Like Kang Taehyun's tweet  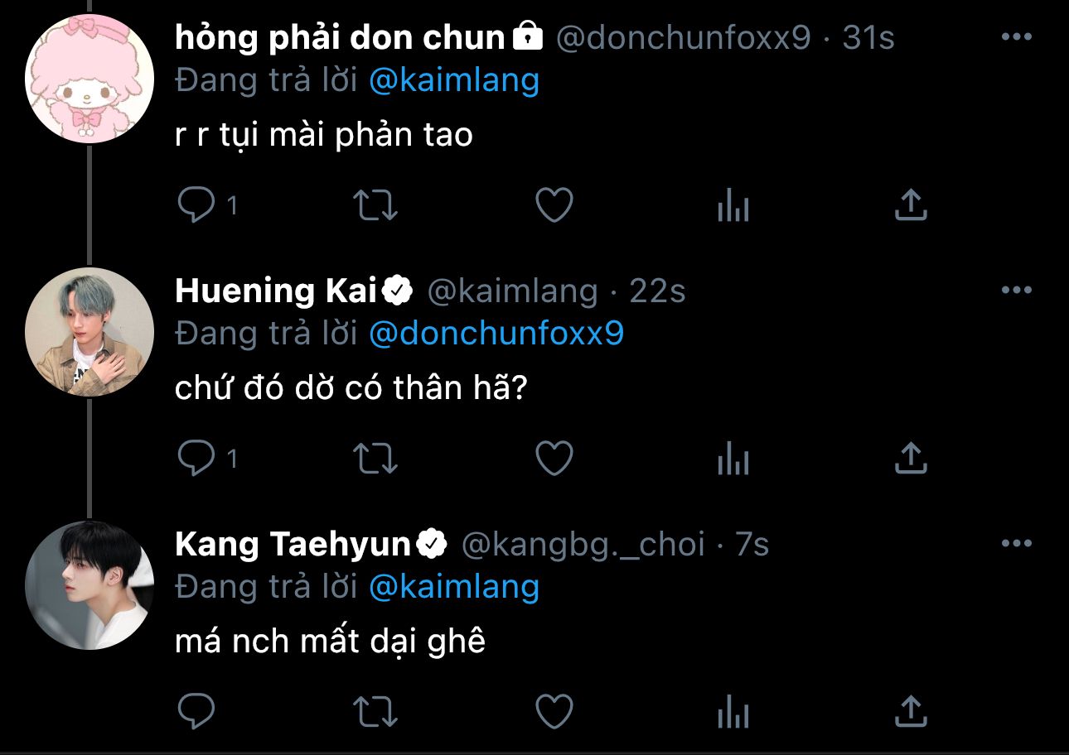554,710
